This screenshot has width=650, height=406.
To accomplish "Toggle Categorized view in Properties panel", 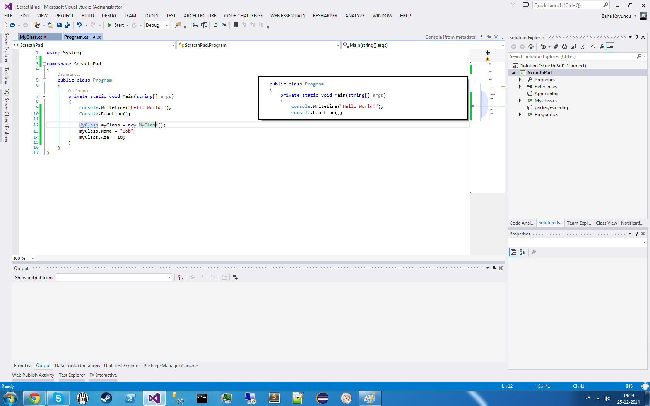I will coord(513,252).
